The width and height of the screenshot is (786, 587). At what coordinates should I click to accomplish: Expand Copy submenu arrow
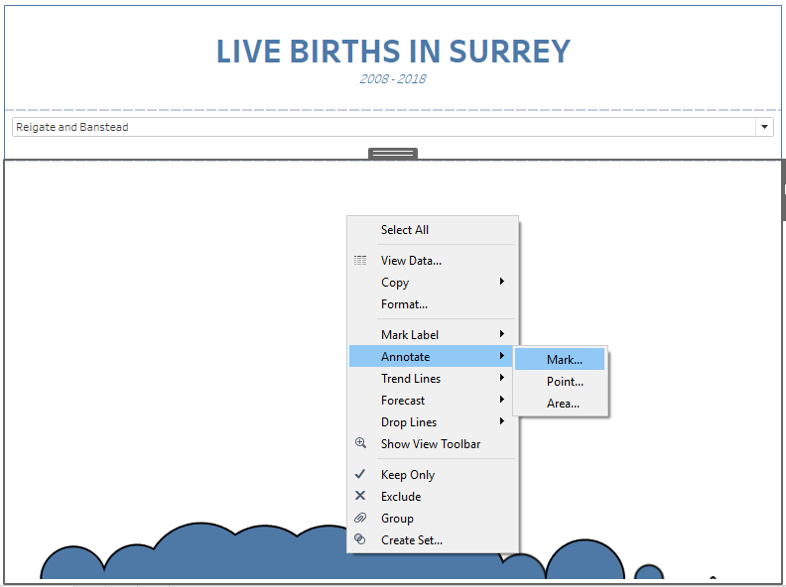pos(502,282)
